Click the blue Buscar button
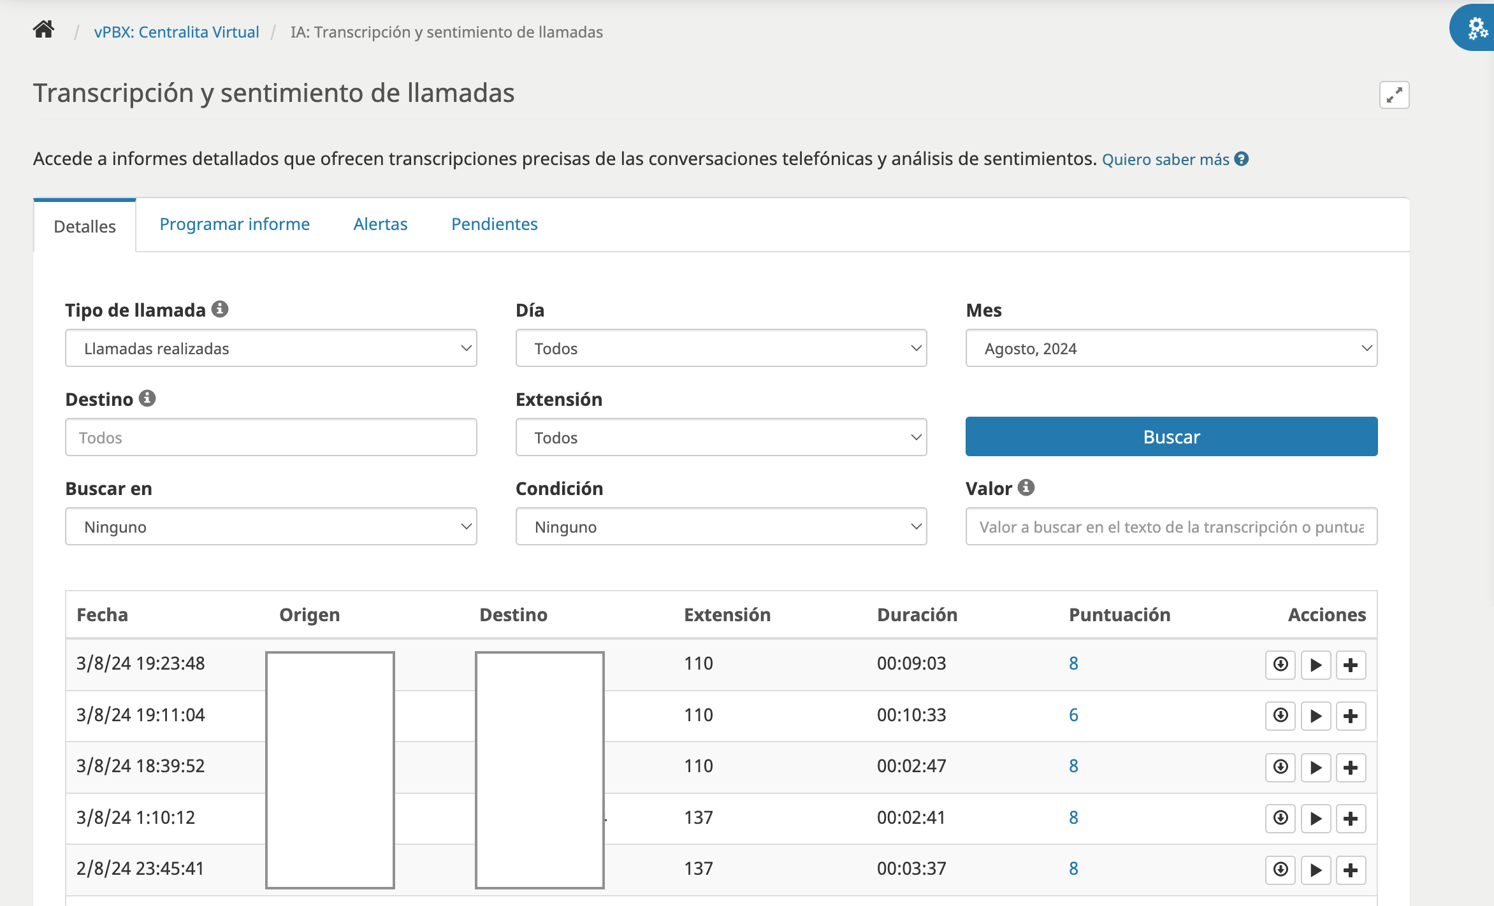Viewport: 1494px width, 906px height. click(x=1171, y=436)
